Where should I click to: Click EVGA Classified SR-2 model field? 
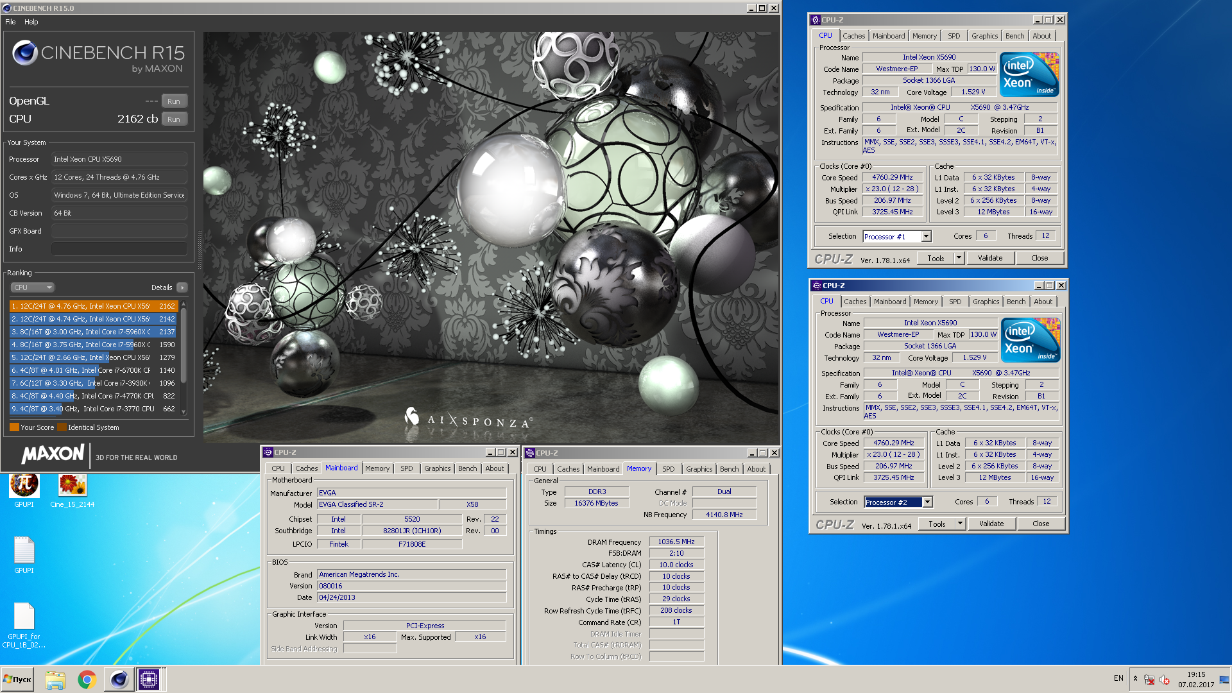pyautogui.click(x=377, y=504)
